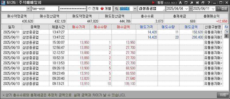Click the stock code 010140 field

126,9
